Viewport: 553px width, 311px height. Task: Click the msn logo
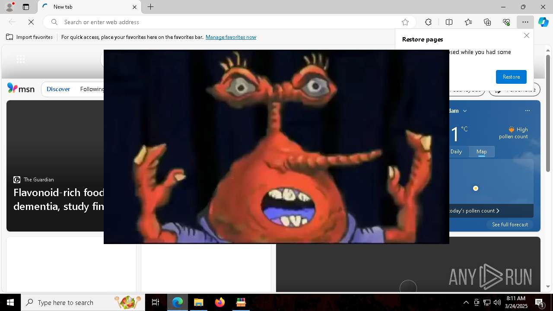(x=21, y=89)
